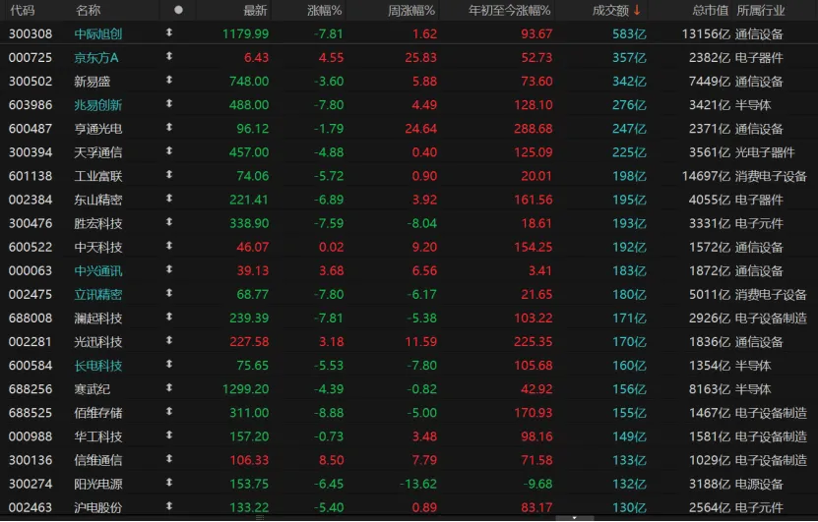Click the pin icon in 立讯精密 row
Screen dimensions: 818x522
point(169,293)
